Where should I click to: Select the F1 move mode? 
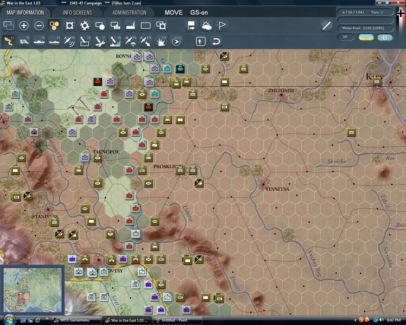click(x=9, y=41)
